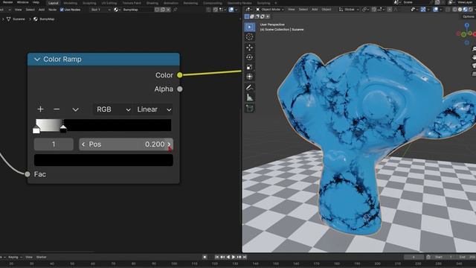Viewport: 476px width, 268px height.
Task: Open the Object Mode dropdown
Action: [270, 10]
